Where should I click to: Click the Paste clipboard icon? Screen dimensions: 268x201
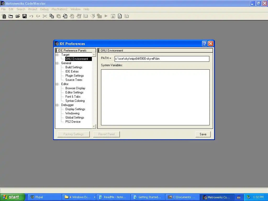pyautogui.click(x=58, y=16)
